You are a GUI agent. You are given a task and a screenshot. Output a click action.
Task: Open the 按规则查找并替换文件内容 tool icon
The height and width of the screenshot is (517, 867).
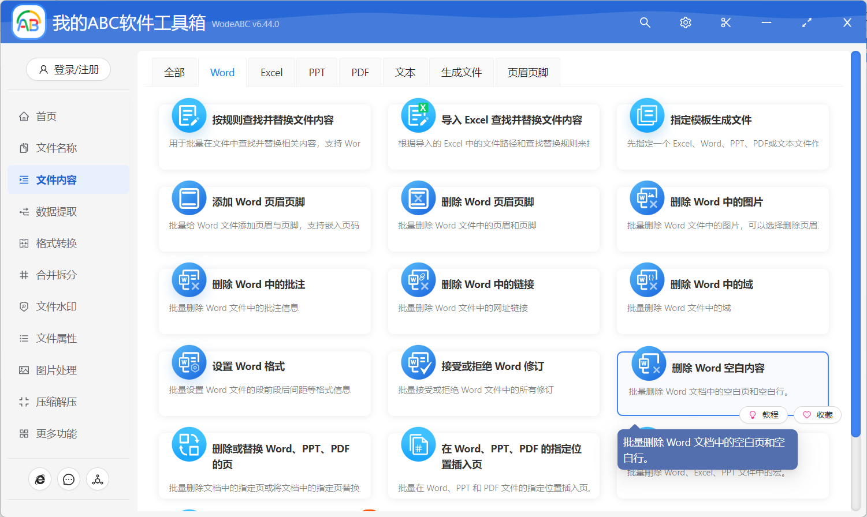(189, 115)
